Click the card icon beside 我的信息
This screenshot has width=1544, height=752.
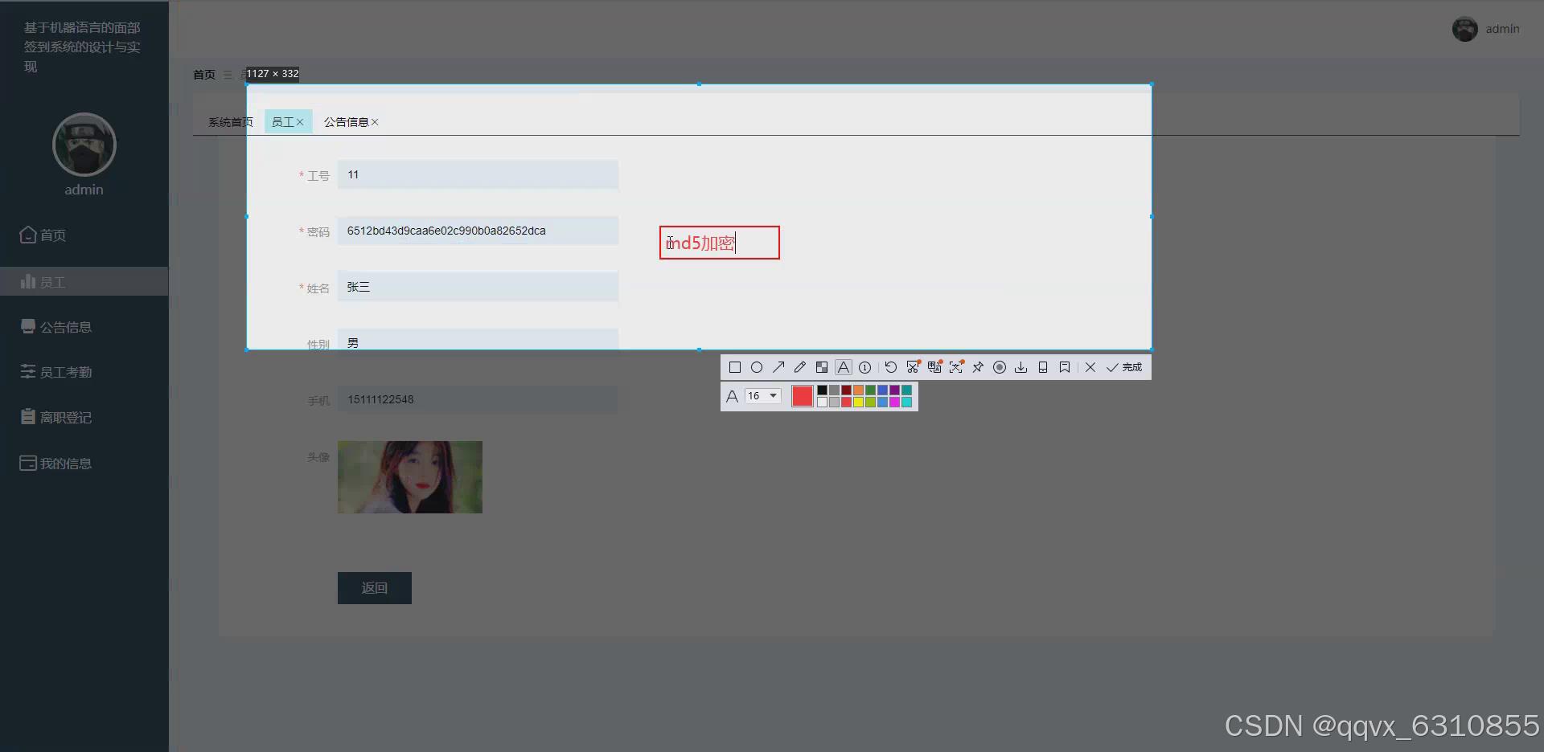(x=28, y=463)
